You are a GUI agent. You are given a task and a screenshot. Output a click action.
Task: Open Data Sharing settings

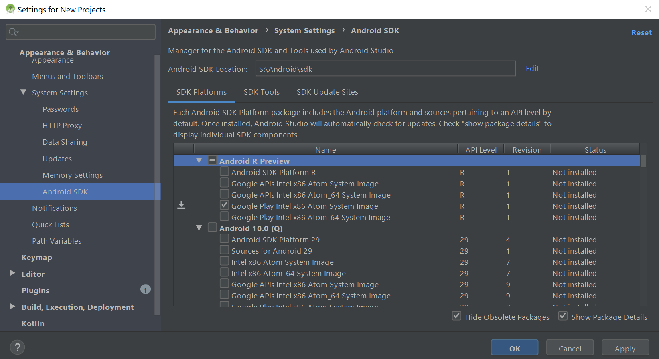(x=65, y=142)
